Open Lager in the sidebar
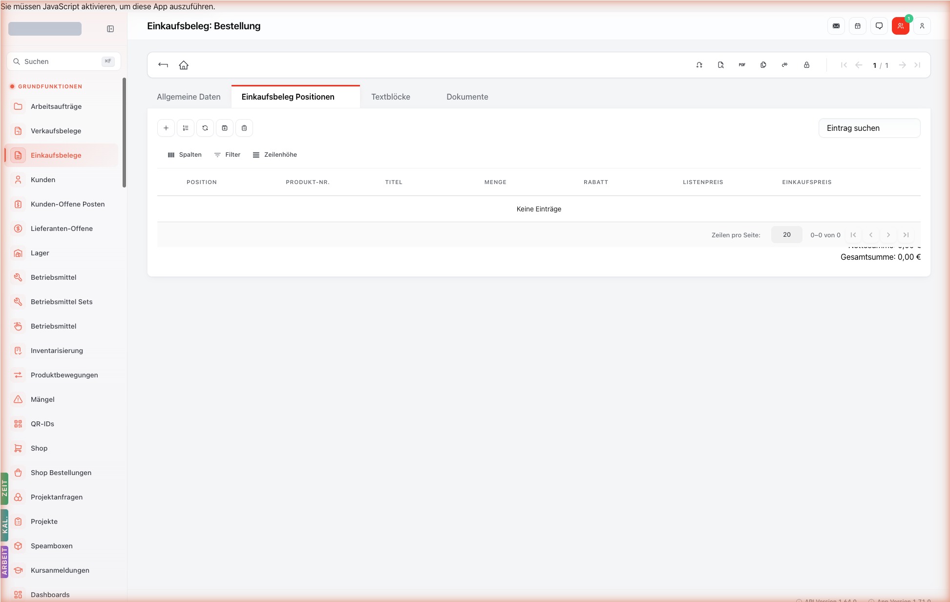Viewport: 950px width, 602px height. [62, 253]
